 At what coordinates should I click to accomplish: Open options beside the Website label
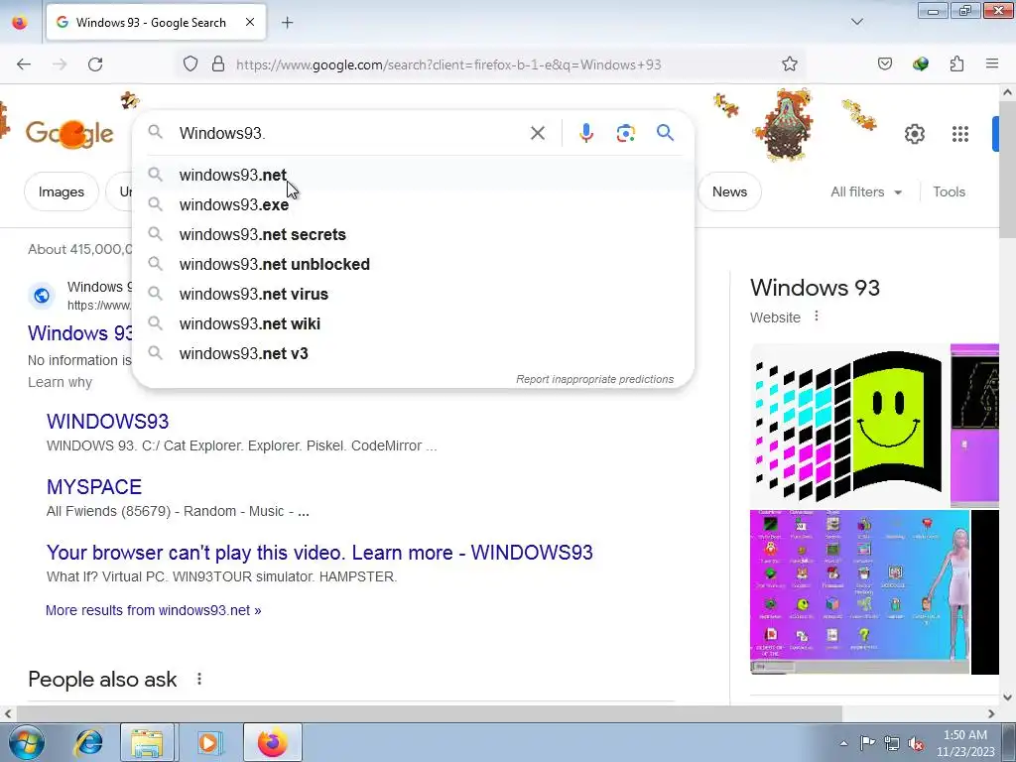(x=817, y=317)
